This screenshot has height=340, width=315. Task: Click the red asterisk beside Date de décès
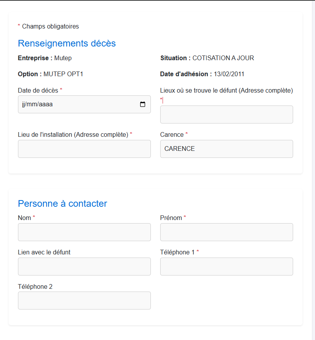click(x=61, y=90)
